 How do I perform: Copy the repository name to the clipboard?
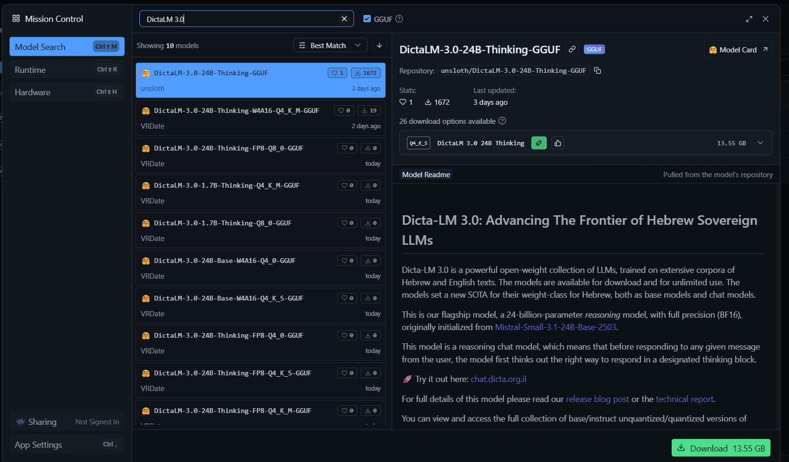click(x=597, y=71)
